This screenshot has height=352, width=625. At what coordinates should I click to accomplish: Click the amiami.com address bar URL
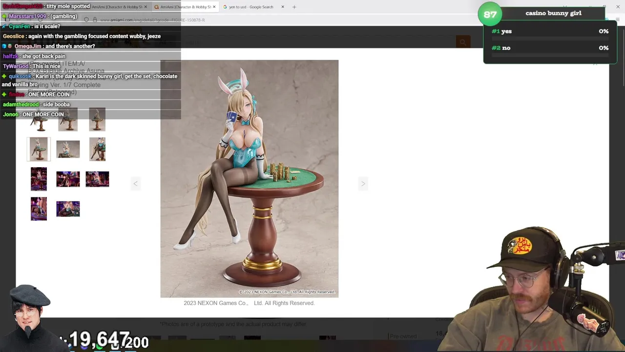coord(152,20)
